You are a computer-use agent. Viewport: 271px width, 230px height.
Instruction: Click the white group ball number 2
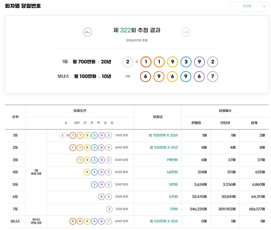128,62
